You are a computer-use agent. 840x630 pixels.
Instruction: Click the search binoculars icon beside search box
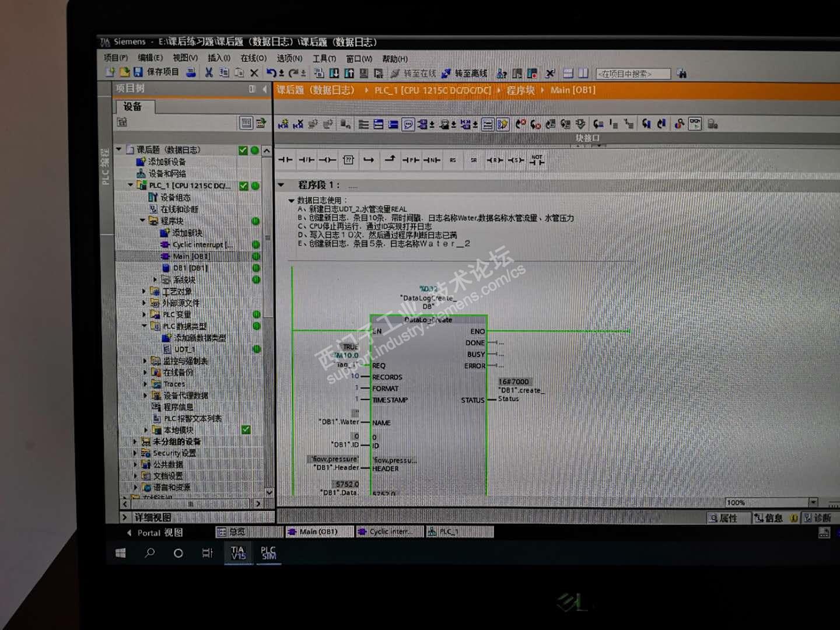(x=681, y=74)
